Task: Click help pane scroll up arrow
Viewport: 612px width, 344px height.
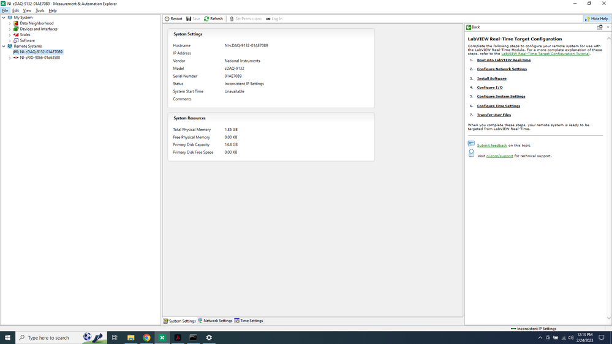Action: (608, 39)
